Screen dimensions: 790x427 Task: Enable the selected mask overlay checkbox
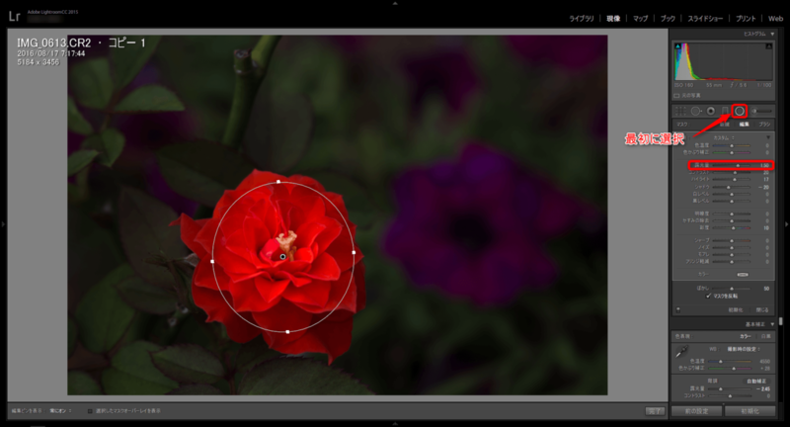tap(90, 411)
